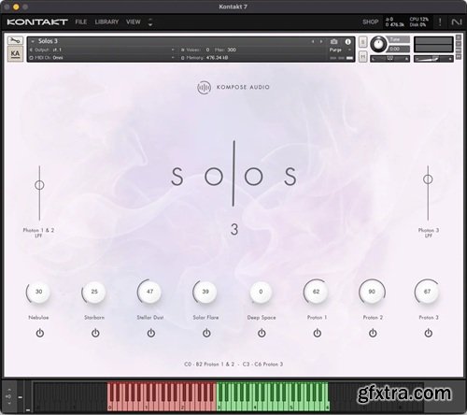
Task: Click the Nebulae label text
Action: pyautogui.click(x=38, y=318)
